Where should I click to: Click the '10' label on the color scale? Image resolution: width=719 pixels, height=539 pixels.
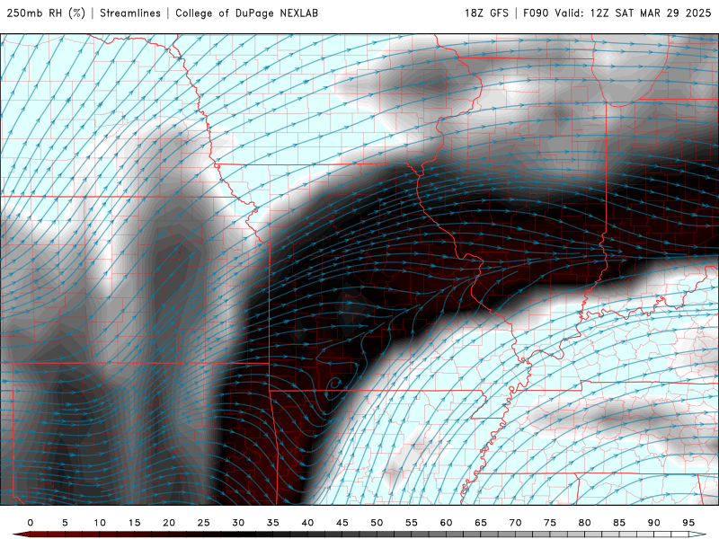(100, 523)
